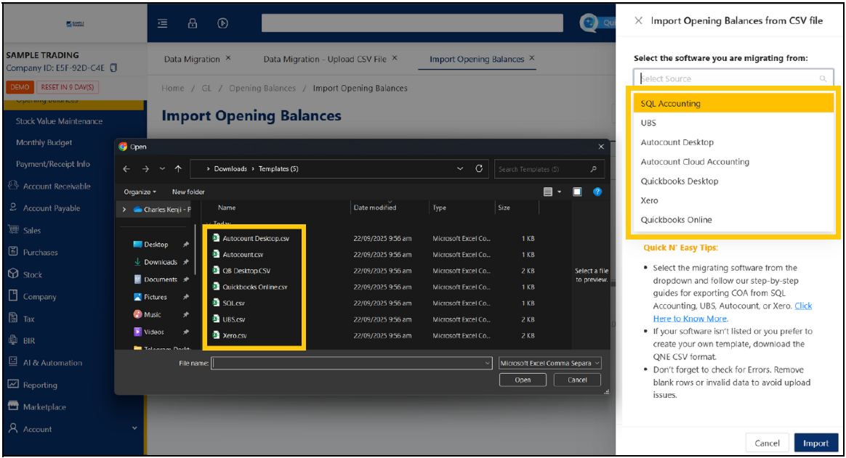Click the lock icon in top bar
Viewport: 846px width, 458px height.
coord(192,23)
